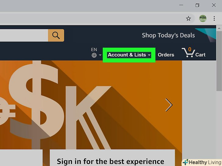
Task: Go to Orders
Action: (166, 55)
